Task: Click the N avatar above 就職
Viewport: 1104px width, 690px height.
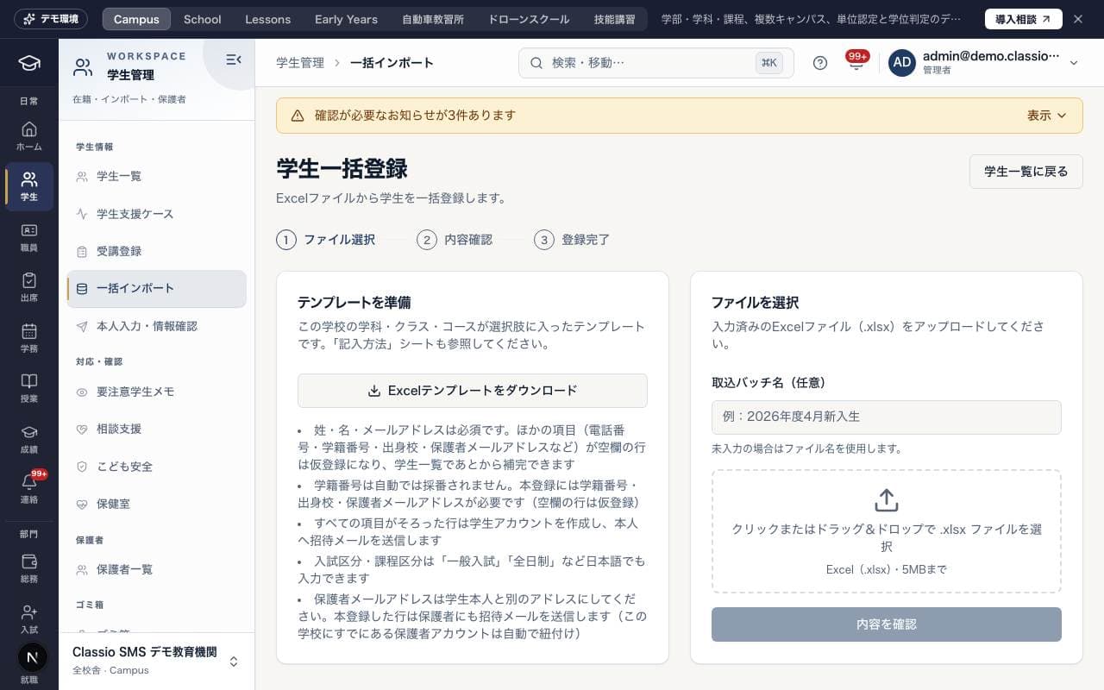Action: click(x=32, y=657)
